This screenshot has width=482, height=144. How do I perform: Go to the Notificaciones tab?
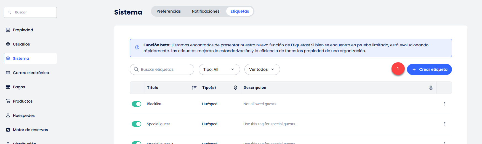click(206, 11)
